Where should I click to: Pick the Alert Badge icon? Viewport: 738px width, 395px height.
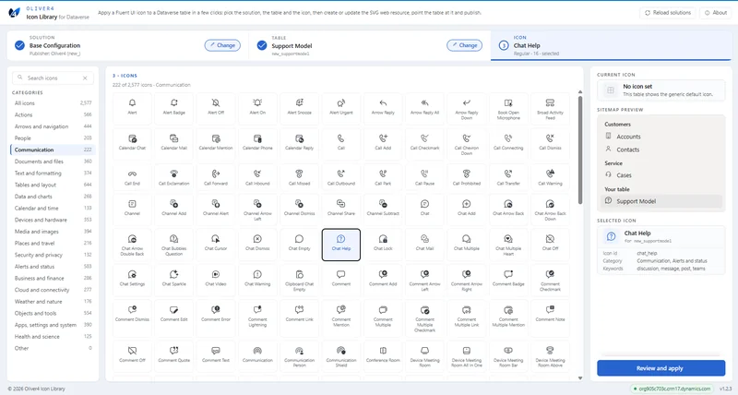(174, 108)
